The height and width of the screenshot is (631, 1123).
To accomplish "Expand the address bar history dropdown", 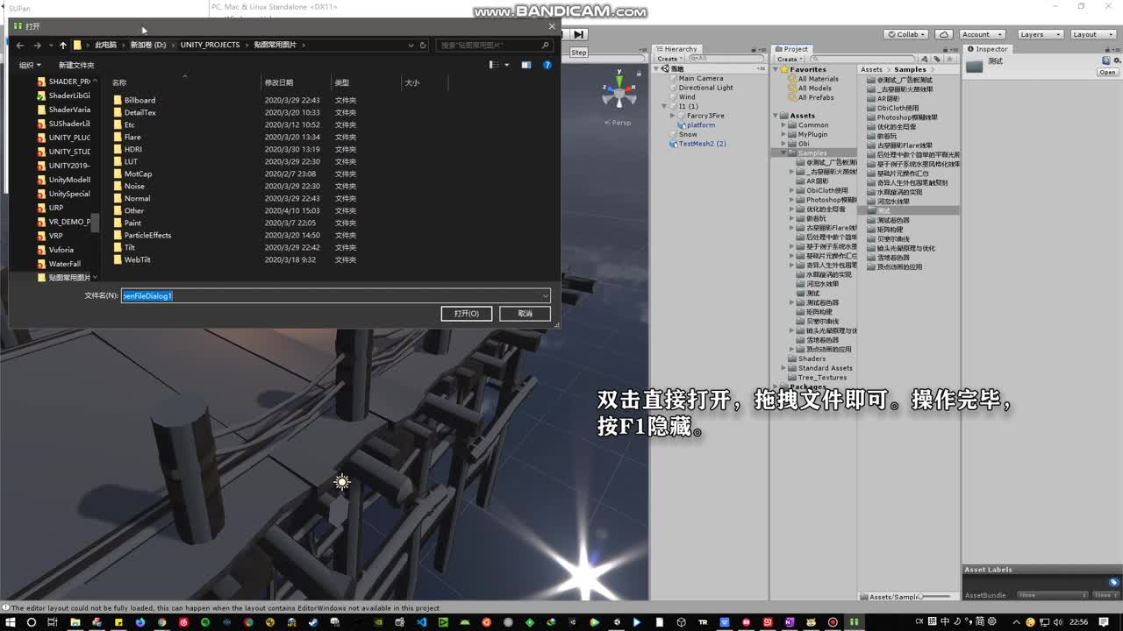I will pyautogui.click(x=411, y=45).
